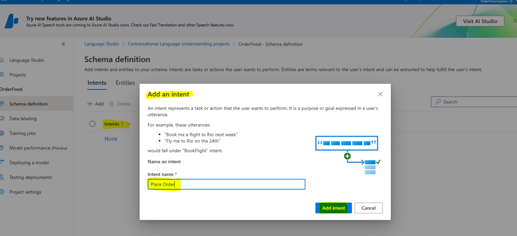517x236 pixels.
Task: Collapse the left navigation pane
Action: [x=63, y=44]
